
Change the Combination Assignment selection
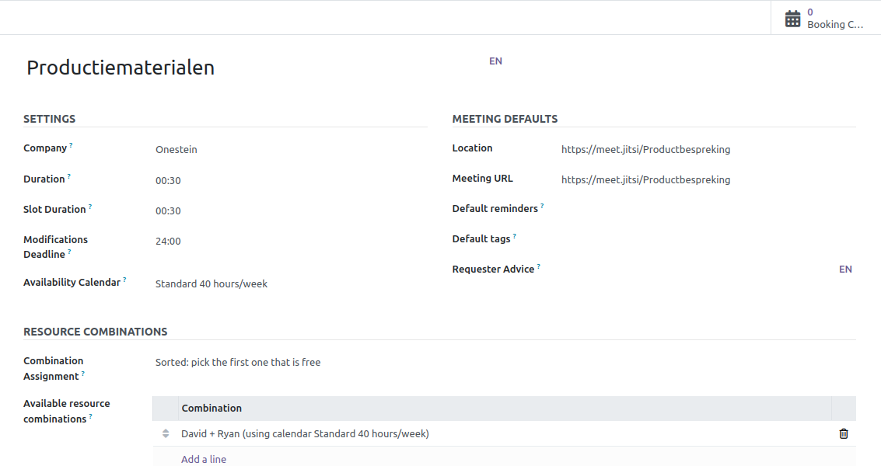pos(236,362)
